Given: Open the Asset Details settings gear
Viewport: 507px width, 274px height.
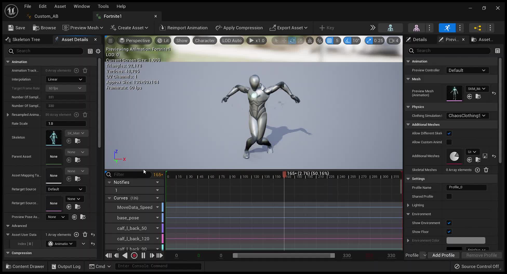Looking at the screenshot, I should pyautogui.click(x=98, y=51).
